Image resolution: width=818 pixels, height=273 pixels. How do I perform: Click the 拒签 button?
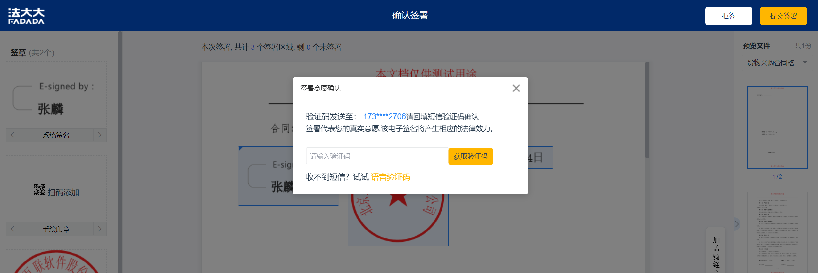point(728,16)
